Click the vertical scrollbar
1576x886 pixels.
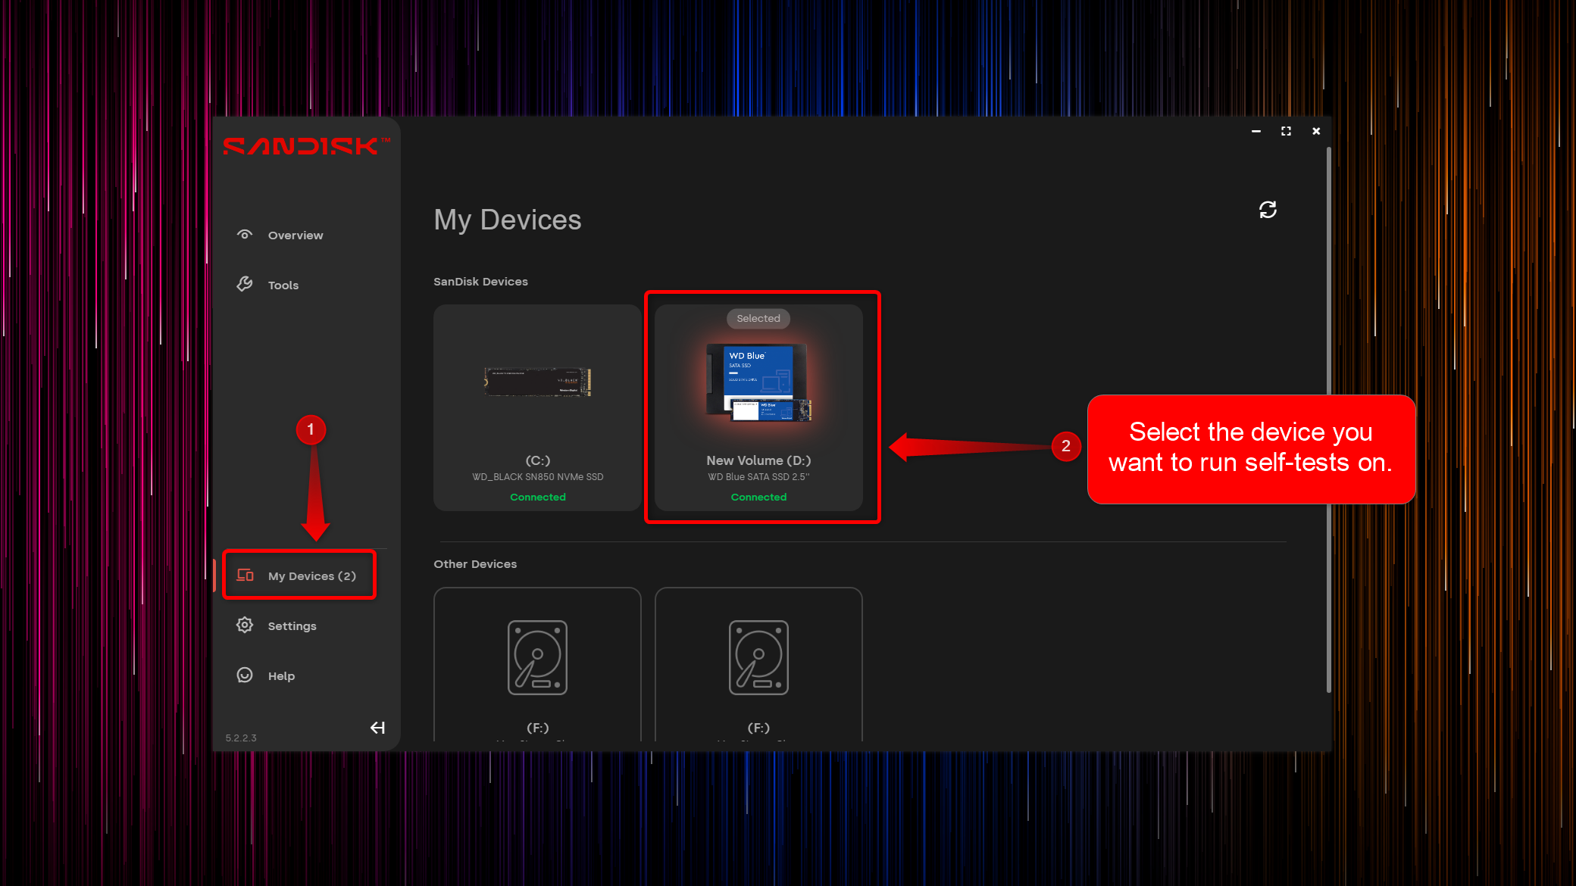point(1328,420)
